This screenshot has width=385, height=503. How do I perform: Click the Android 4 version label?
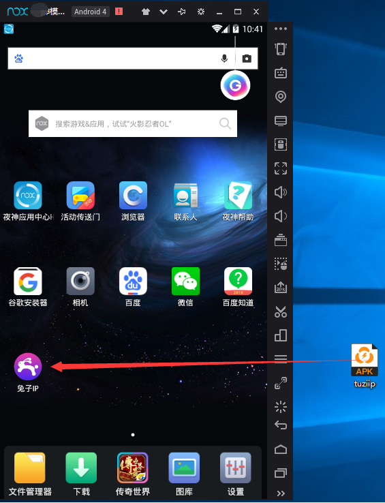point(91,12)
